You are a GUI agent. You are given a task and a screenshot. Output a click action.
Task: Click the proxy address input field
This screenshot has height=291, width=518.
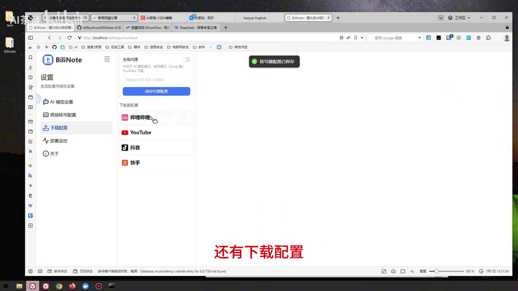tap(156, 80)
